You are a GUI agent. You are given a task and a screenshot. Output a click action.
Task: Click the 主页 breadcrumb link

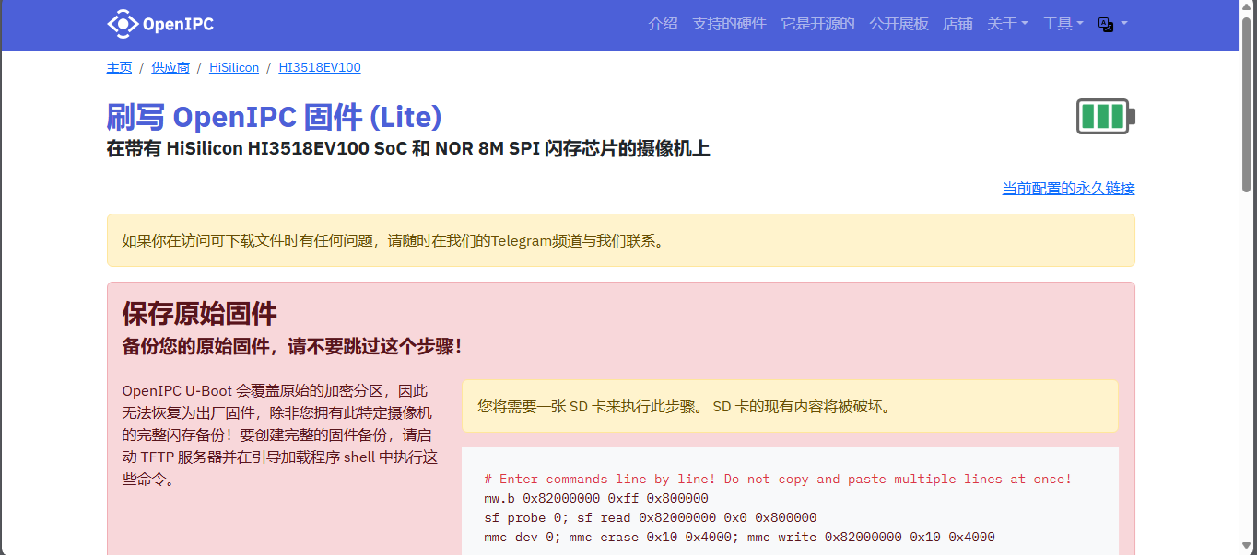119,67
